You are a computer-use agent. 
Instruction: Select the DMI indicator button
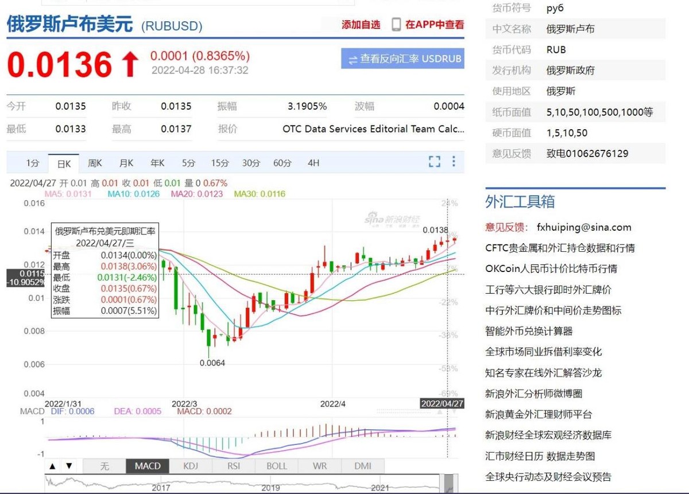363,466
